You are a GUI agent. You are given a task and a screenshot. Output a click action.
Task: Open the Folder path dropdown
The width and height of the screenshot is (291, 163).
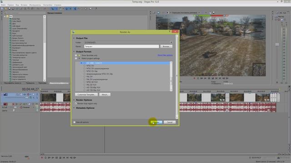171,42
